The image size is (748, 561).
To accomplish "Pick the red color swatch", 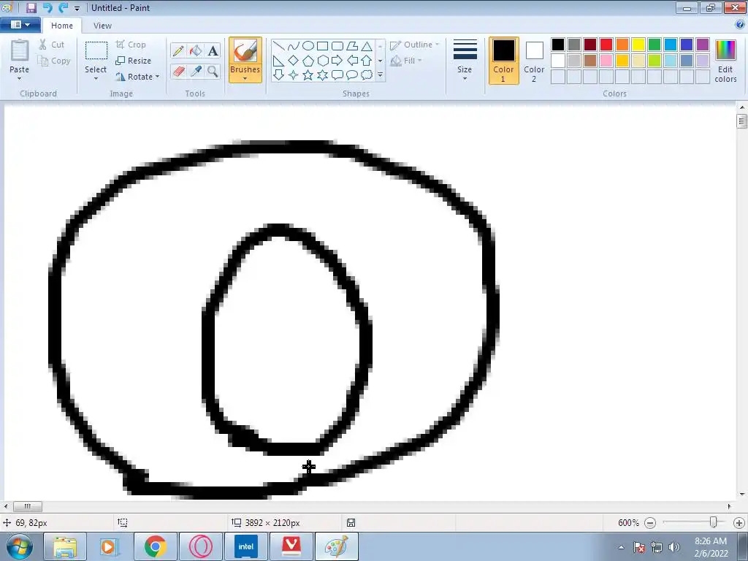I will tap(606, 45).
